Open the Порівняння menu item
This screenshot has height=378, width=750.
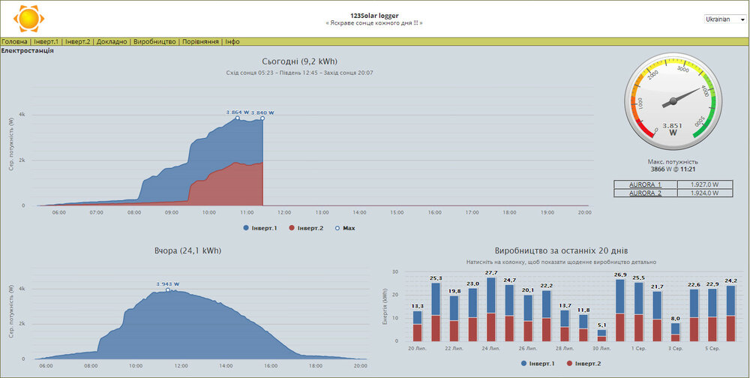click(200, 42)
